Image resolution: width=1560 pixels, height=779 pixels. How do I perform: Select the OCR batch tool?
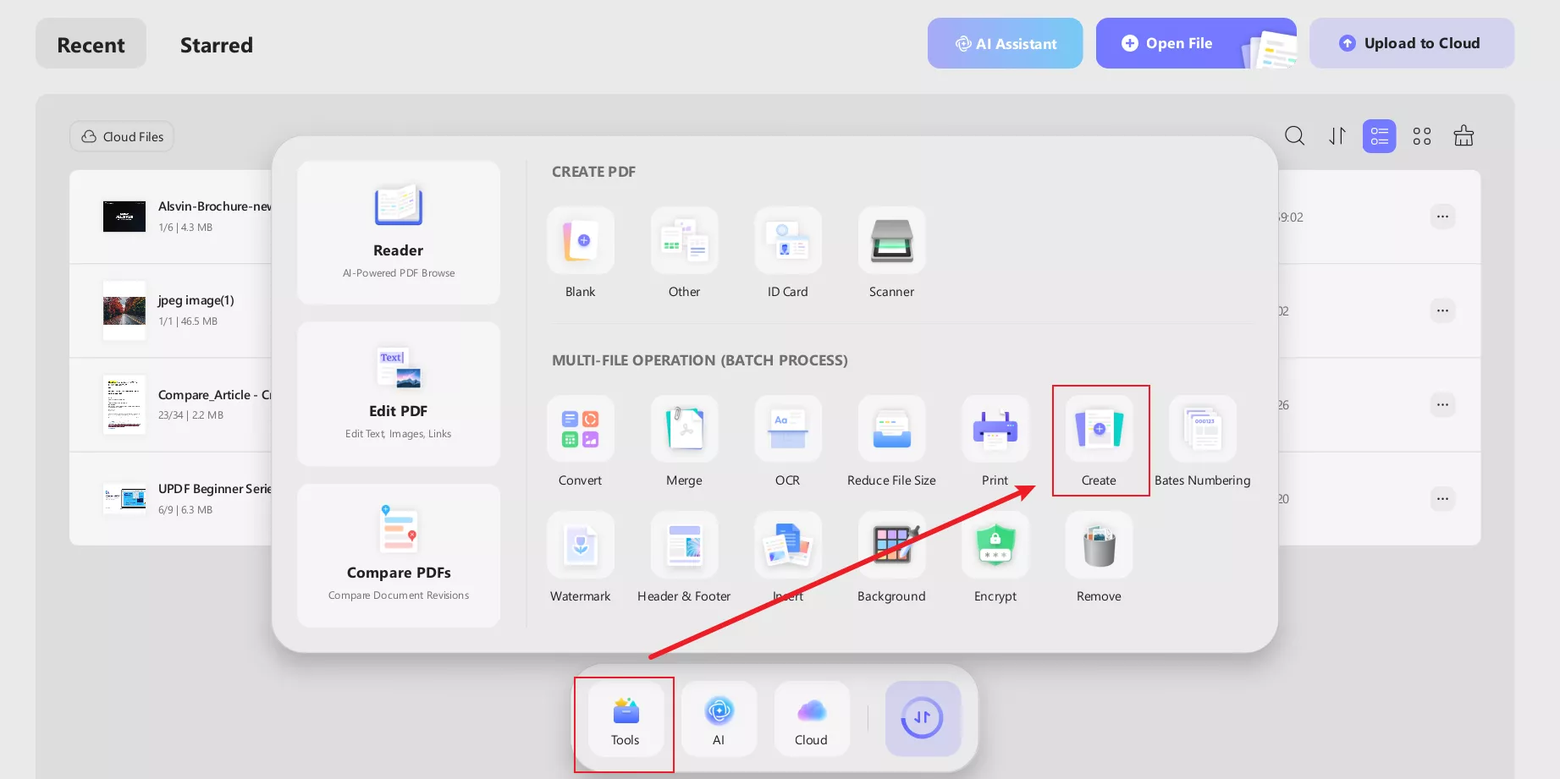point(787,429)
